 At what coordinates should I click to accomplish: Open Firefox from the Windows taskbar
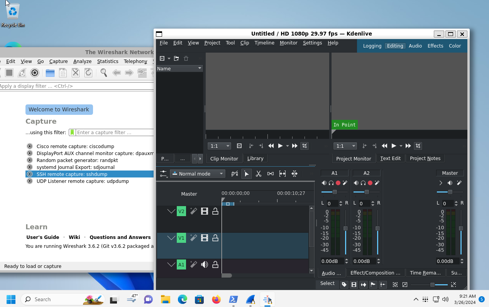coord(216,299)
